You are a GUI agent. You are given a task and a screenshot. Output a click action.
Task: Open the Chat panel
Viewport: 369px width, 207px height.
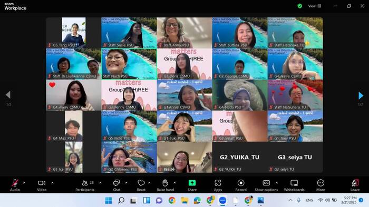coord(116,185)
